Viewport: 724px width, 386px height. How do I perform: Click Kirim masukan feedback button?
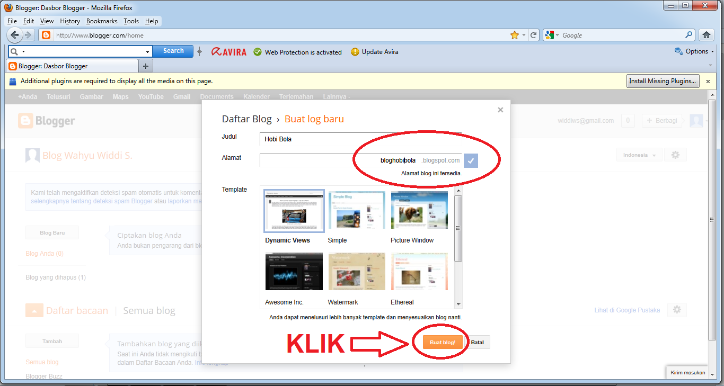687,373
